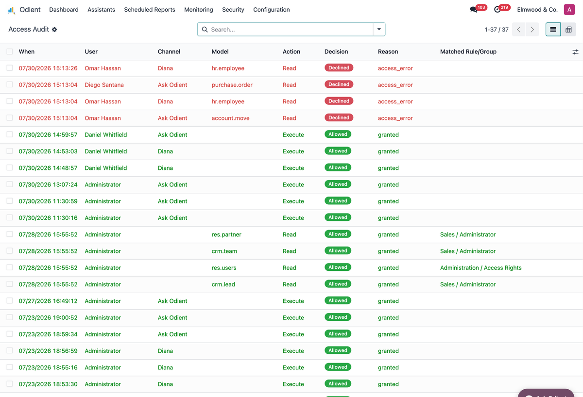This screenshot has height=397, width=583.
Task: Sort by the Channel column header
Action: tap(169, 51)
